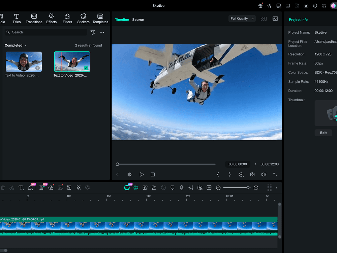The image size is (337, 253).
Task: Open the audio mixer icon
Action: click(x=191, y=188)
